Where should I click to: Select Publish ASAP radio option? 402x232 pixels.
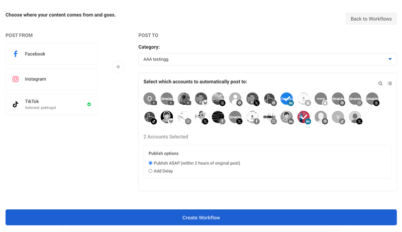[x=150, y=163]
